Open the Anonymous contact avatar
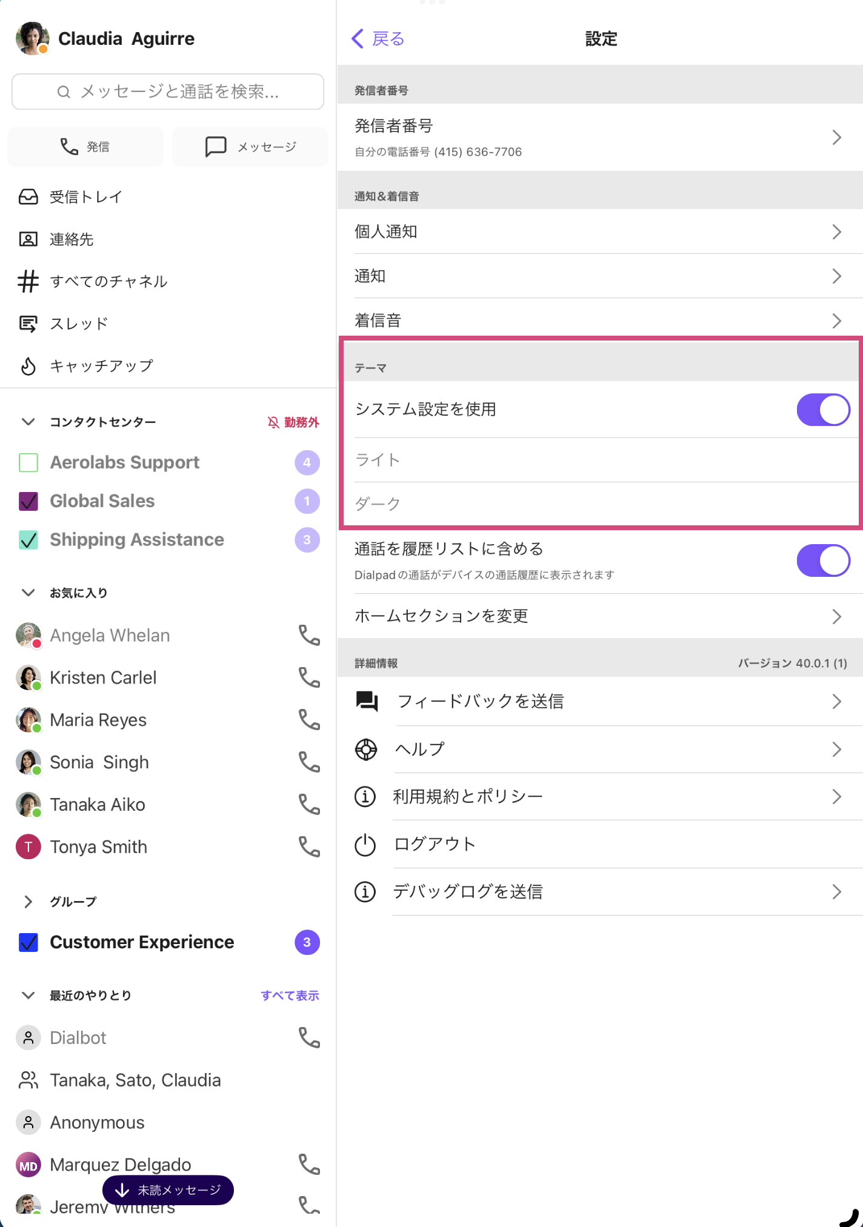 (28, 1122)
